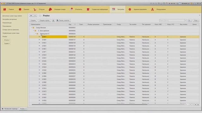Select the G10B1 cell row

coord(114,40)
